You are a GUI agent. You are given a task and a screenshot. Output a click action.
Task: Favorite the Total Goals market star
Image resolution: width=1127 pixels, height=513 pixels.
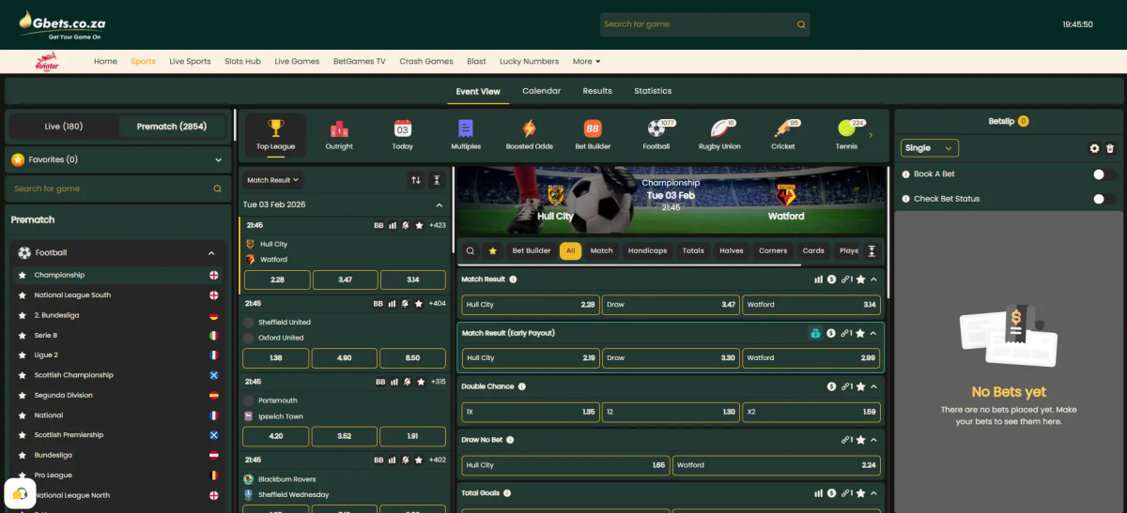point(860,493)
